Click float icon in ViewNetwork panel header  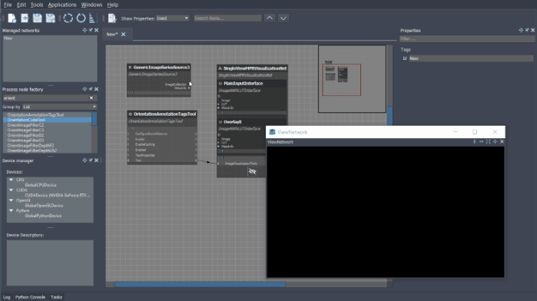click(x=496, y=141)
